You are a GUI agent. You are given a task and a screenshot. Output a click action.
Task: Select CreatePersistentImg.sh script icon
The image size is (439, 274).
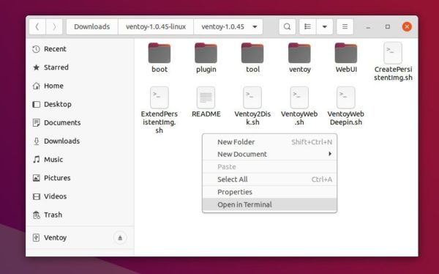pyautogui.click(x=393, y=53)
